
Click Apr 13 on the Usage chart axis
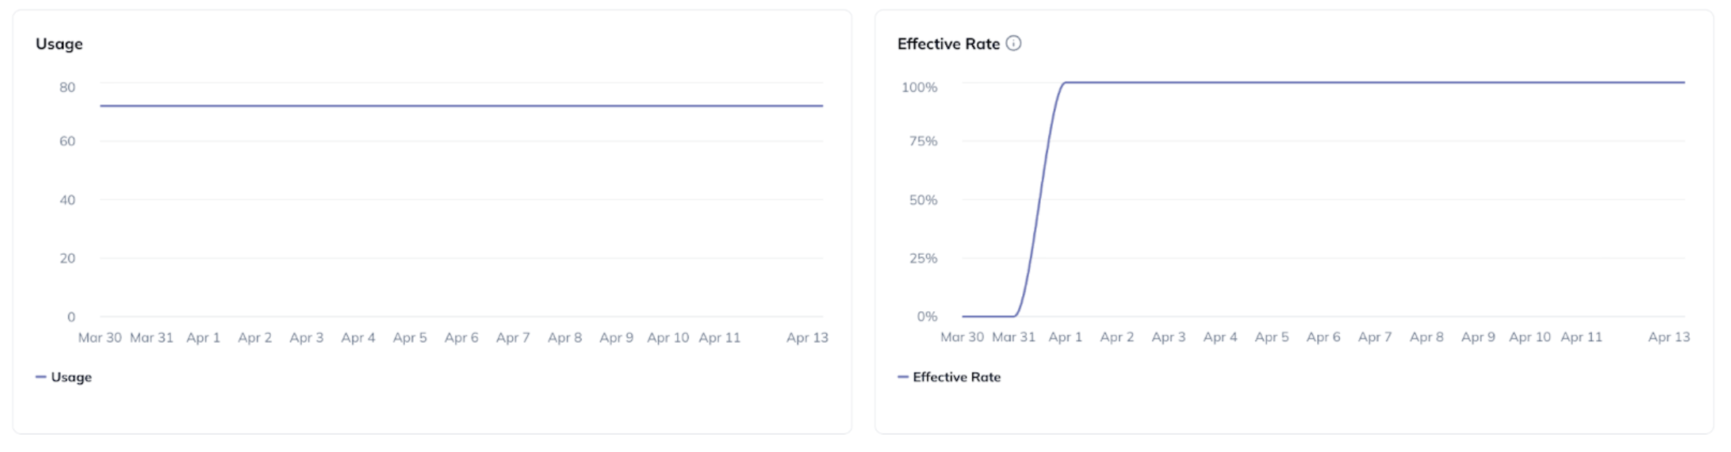coord(807,338)
